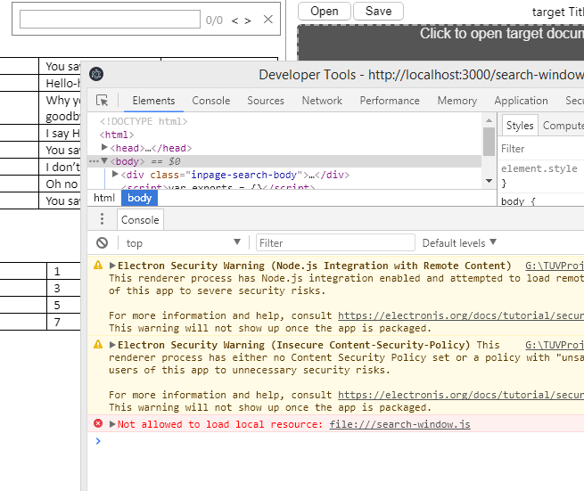Expand the Not allowed to load error
This screenshot has width=584, height=491.
click(x=112, y=424)
